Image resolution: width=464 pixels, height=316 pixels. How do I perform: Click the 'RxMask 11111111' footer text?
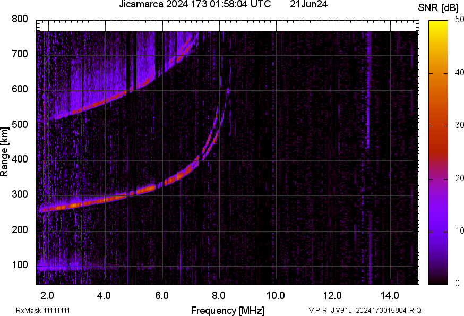43,310
